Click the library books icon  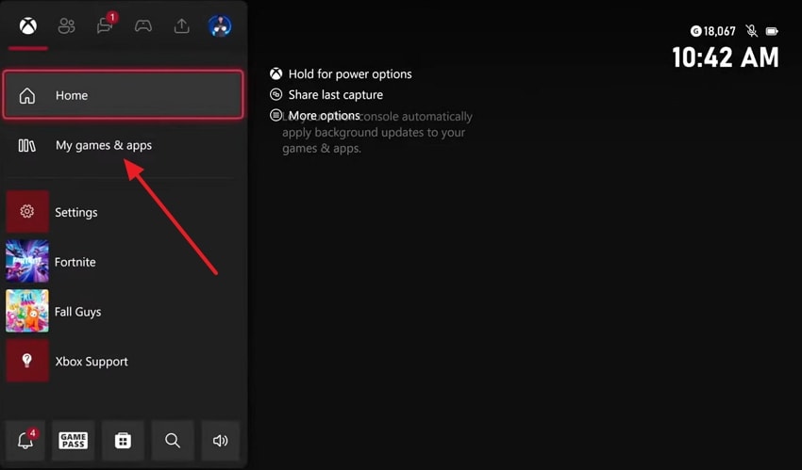pyautogui.click(x=27, y=145)
